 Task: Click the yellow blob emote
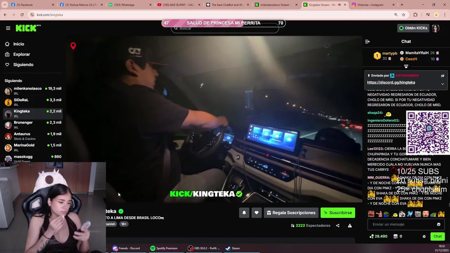tap(394, 215)
